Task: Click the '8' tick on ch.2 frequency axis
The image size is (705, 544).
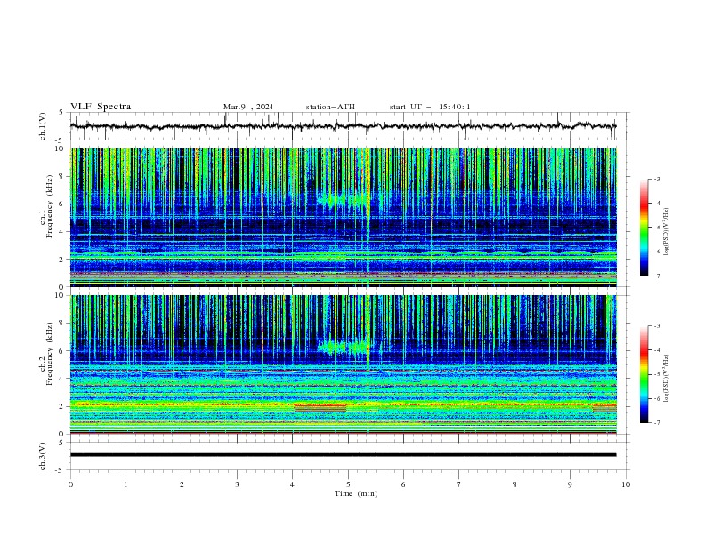Action: 63,324
